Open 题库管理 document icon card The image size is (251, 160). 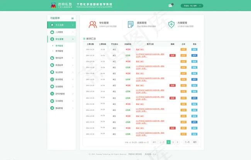131,25
